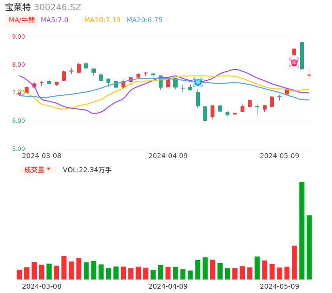Click the VOL:22.34万手 volume readout

coord(87,170)
